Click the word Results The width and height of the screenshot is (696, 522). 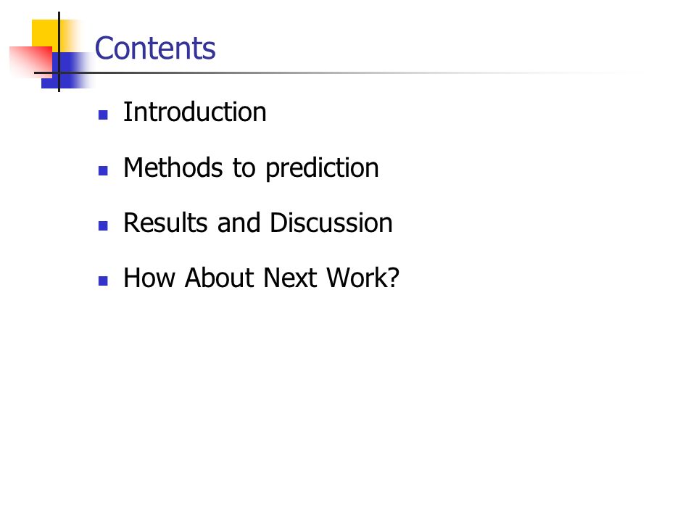pyautogui.click(x=165, y=223)
